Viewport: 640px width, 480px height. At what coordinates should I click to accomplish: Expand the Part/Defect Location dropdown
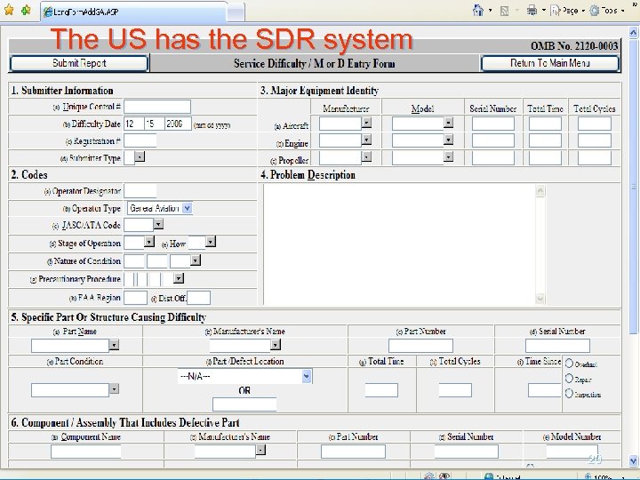pyautogui.click(x=307, y=376)
